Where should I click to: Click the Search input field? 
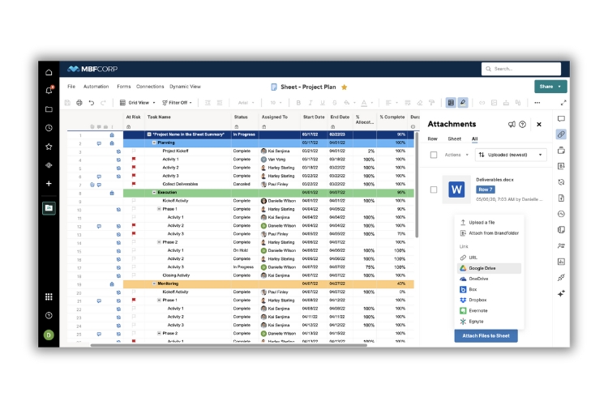pos(521,69)
